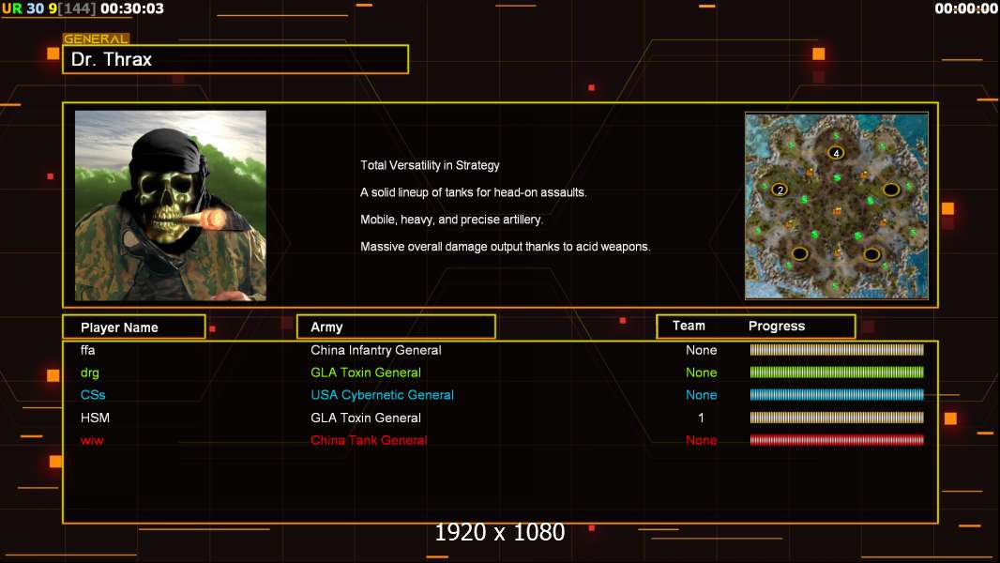Click the Army column header
1000x563 pixels.
tap(396, 327)
